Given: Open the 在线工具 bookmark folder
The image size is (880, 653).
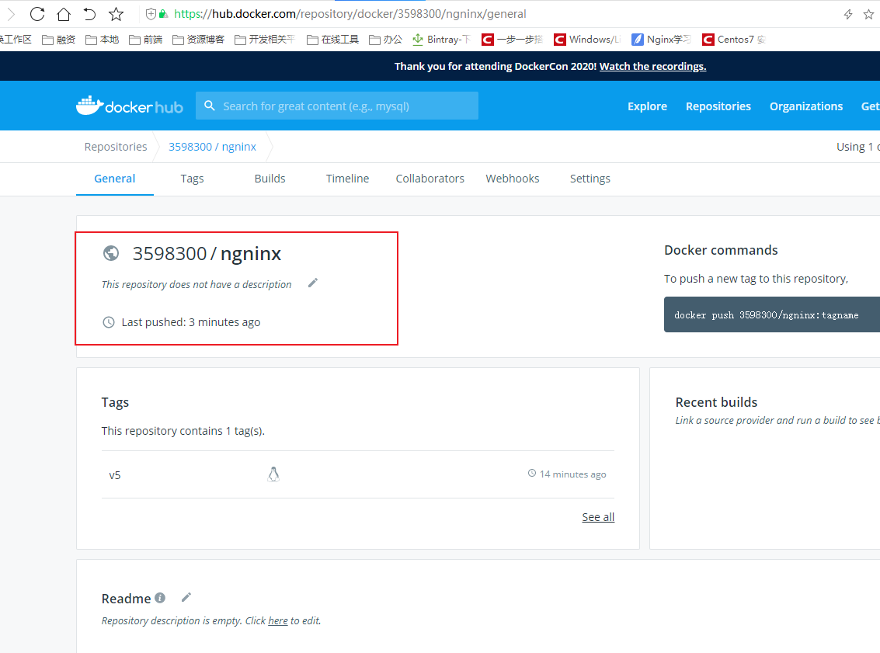Looking at the screenshot, I should tap(332, 40).
